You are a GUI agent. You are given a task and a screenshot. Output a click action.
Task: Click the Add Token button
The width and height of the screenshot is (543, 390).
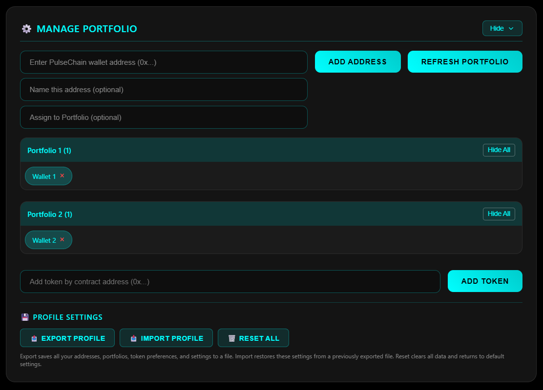(x=485, y=281)
